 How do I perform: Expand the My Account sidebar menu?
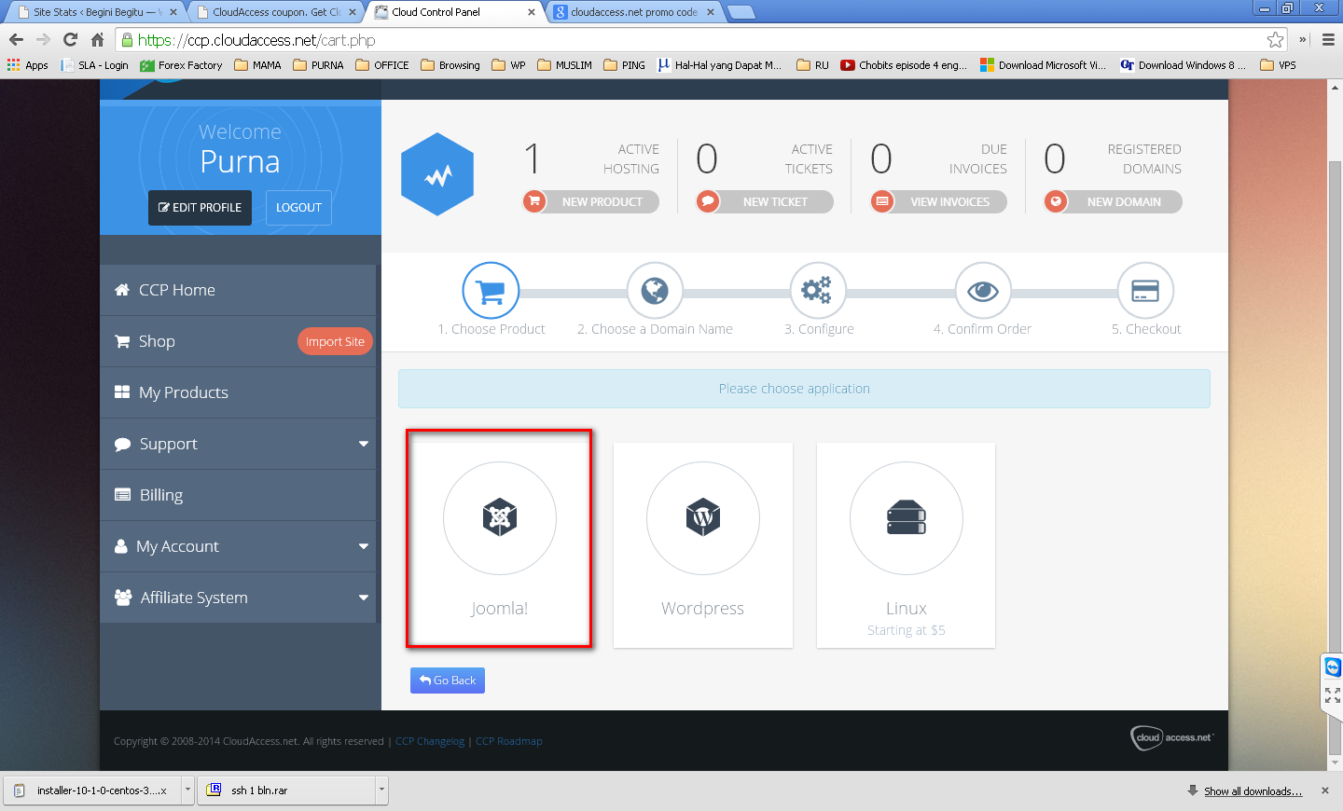(364, 546)
